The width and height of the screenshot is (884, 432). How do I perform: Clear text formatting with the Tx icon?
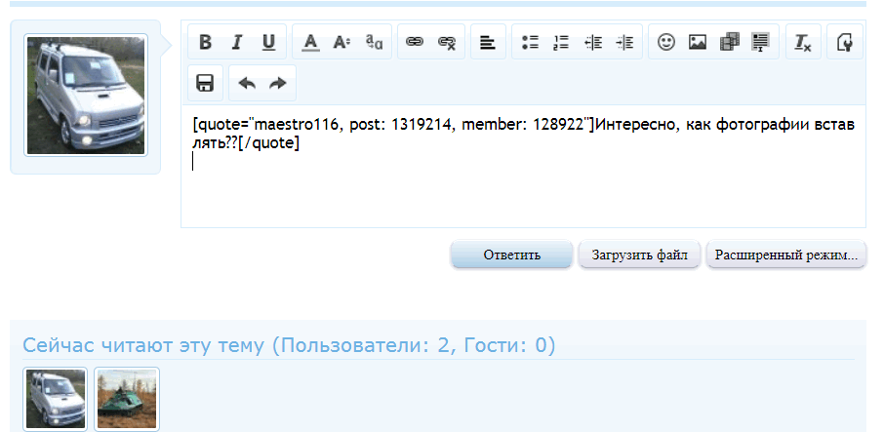(x=803, y=42)
